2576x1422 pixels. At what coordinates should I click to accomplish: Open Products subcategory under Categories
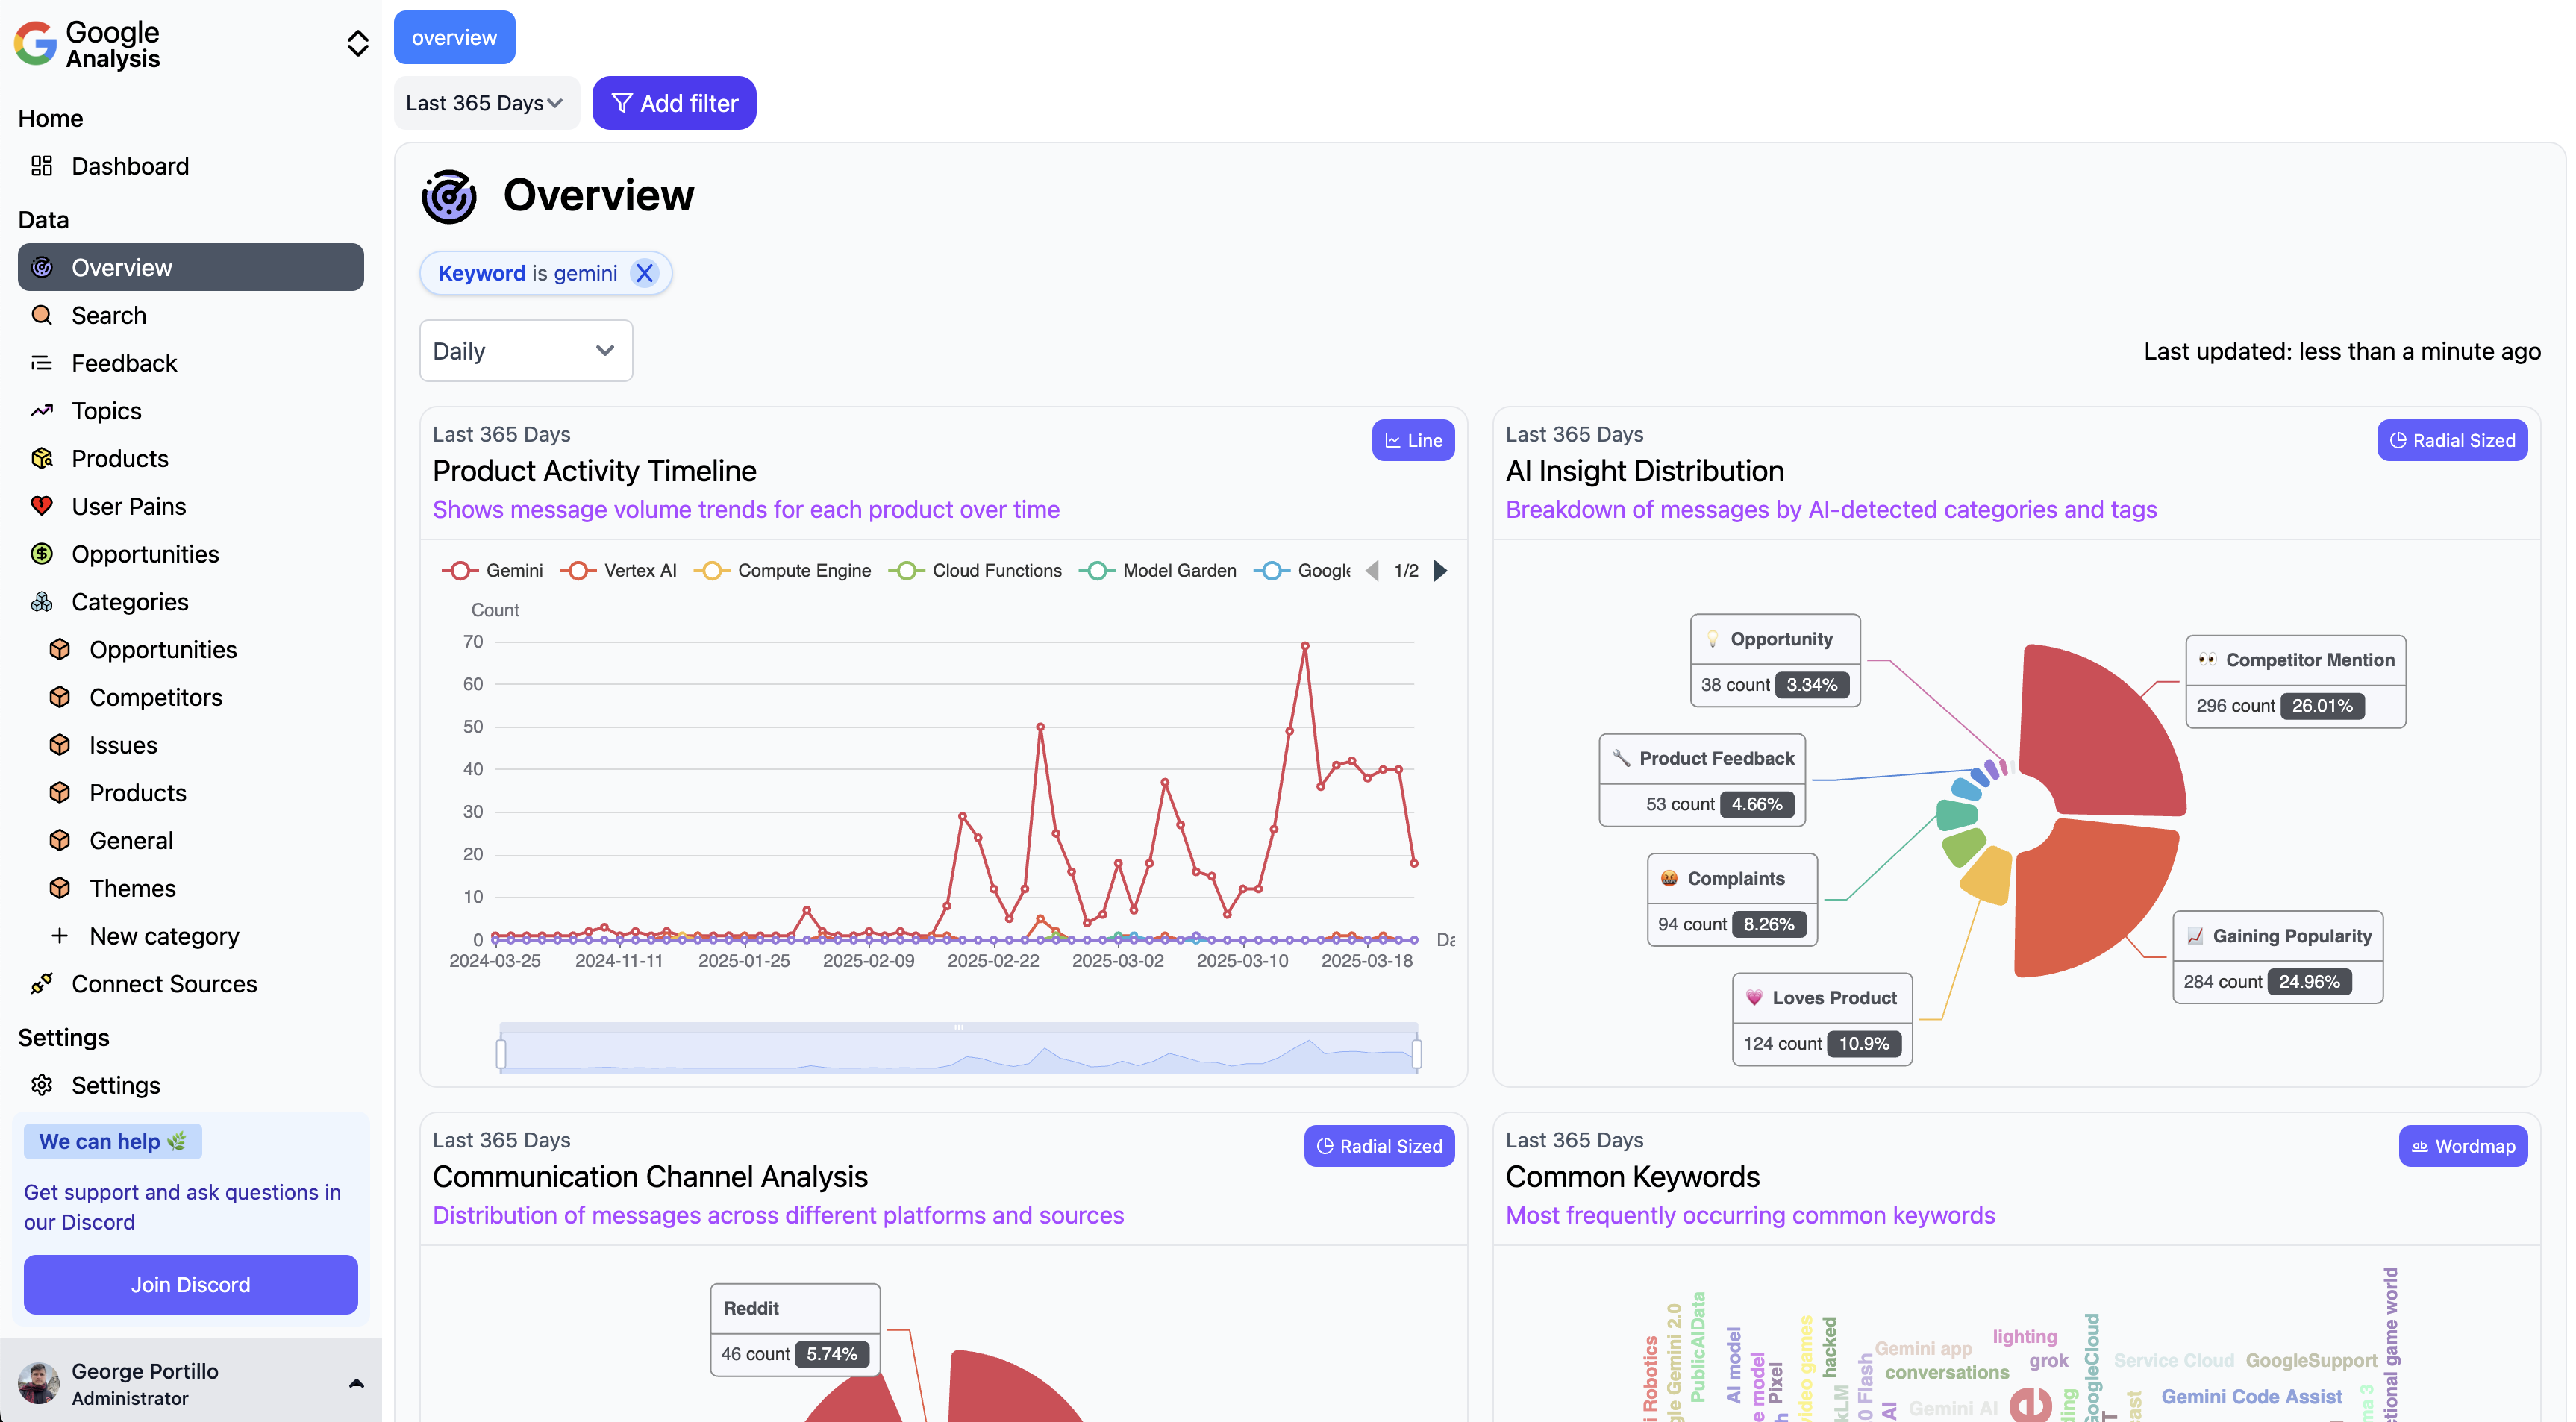tap(138, 792)
